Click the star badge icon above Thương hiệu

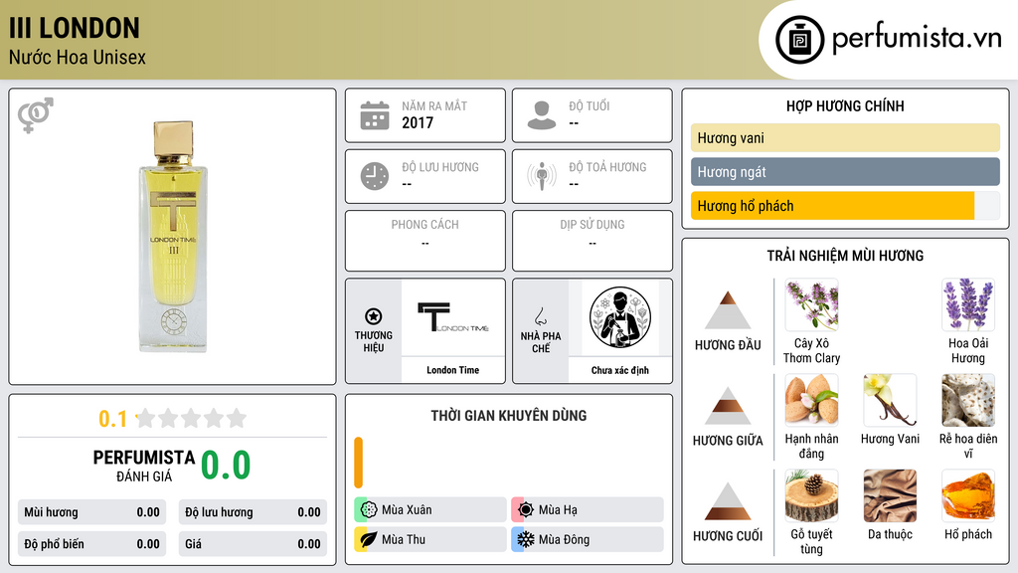click(x=374, y=316)
